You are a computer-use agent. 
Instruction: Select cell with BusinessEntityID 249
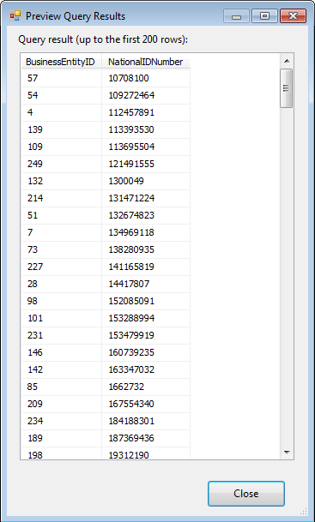point(61,164)
